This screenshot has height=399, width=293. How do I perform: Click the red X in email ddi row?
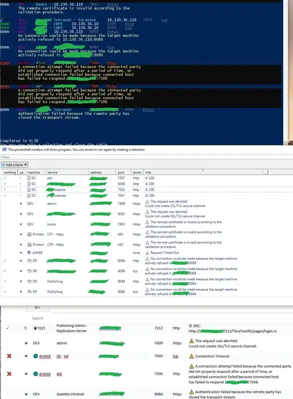tap(9, 374)
